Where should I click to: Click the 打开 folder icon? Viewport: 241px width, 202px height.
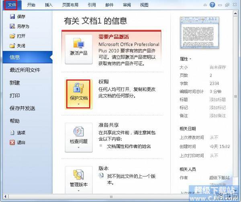(x=12, y=36)
